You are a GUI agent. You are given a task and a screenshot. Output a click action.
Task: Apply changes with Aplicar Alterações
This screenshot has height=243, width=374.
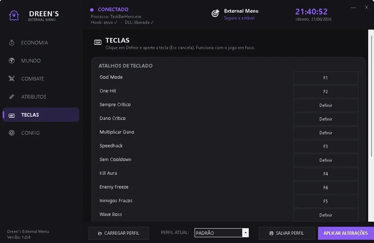(346, 233)
